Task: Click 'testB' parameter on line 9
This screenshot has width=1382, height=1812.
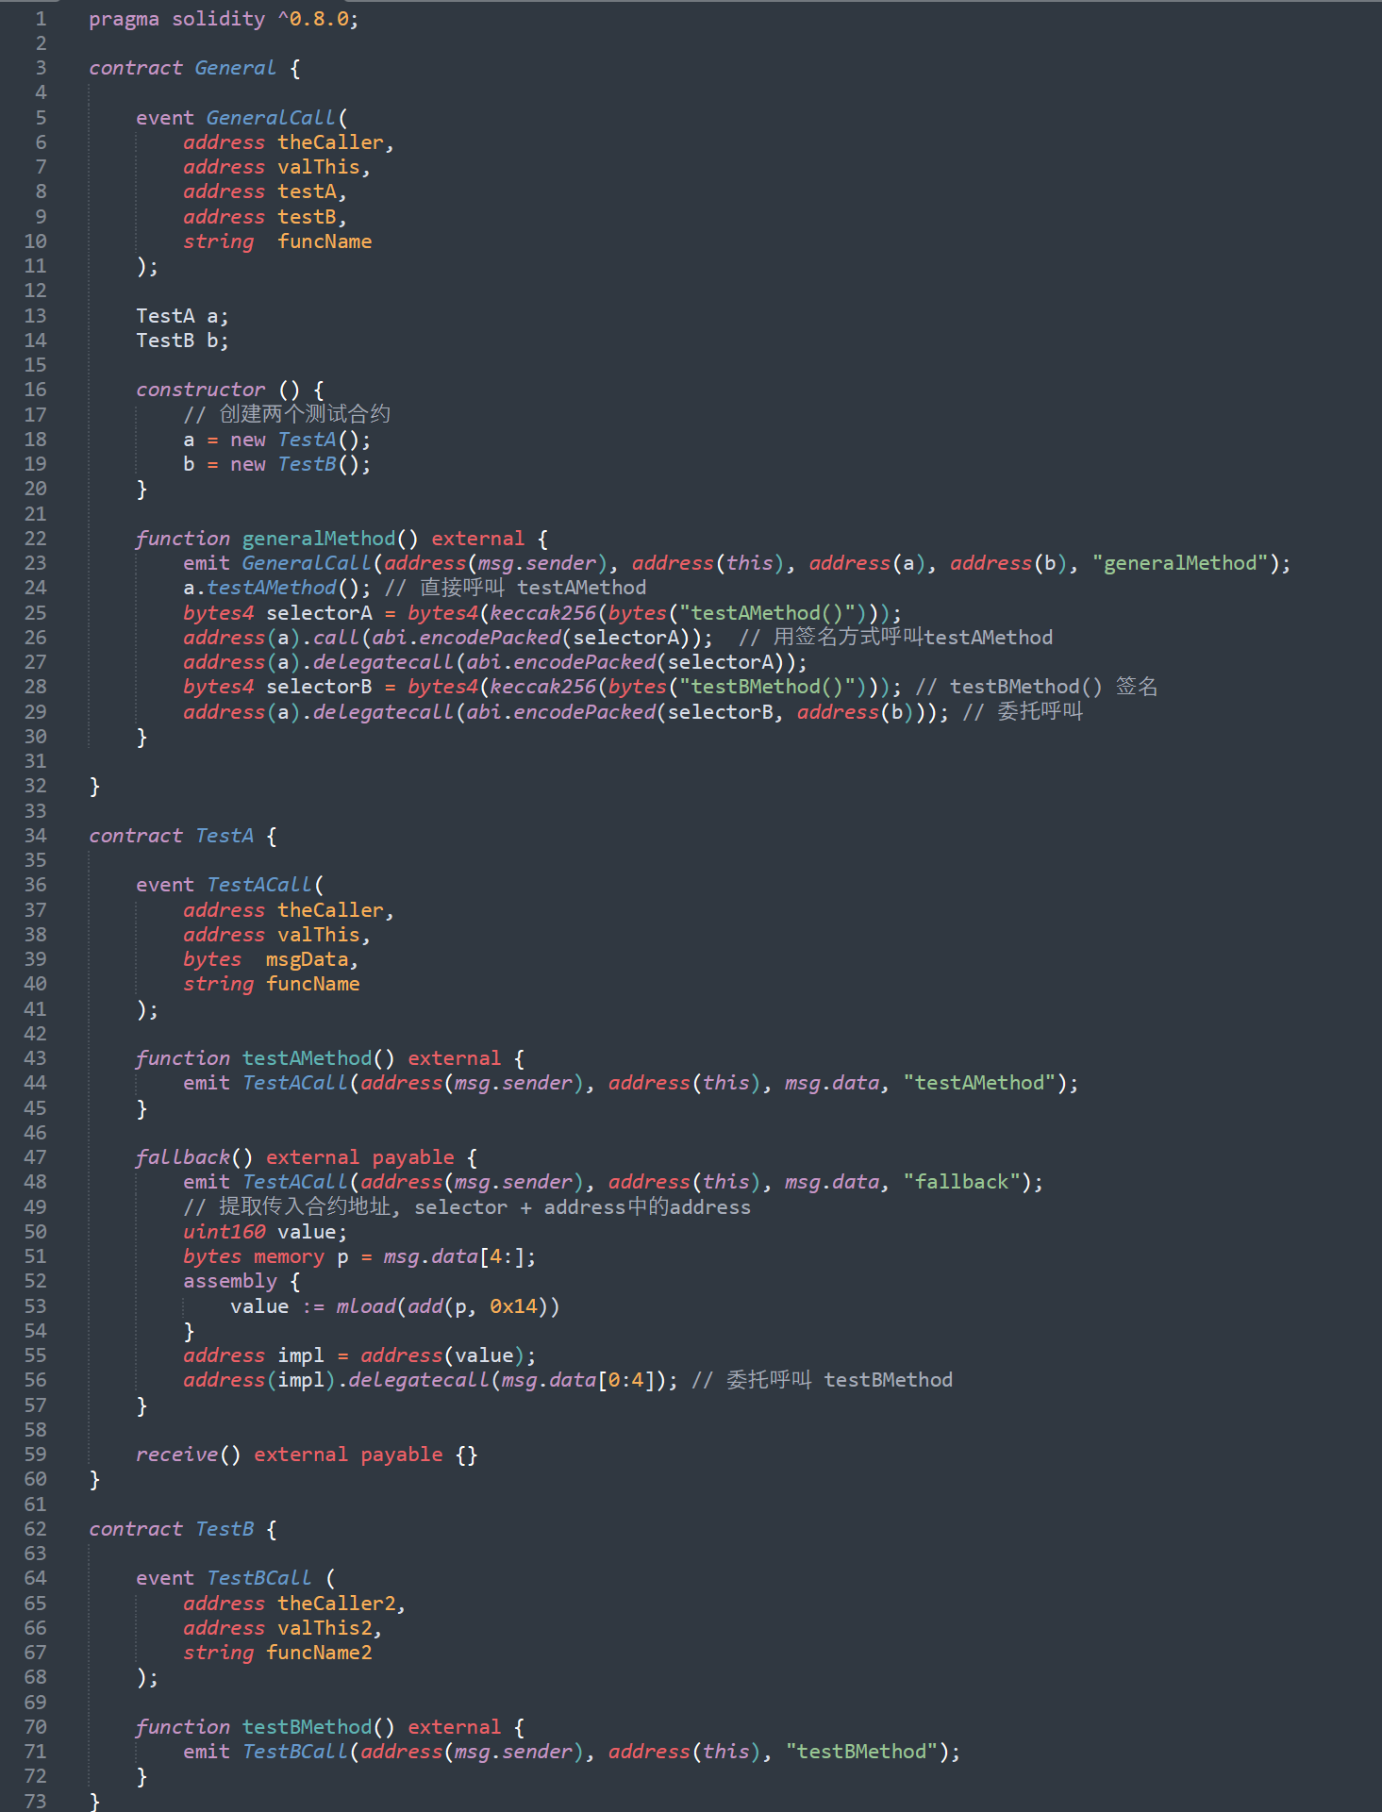Action: 308,217
